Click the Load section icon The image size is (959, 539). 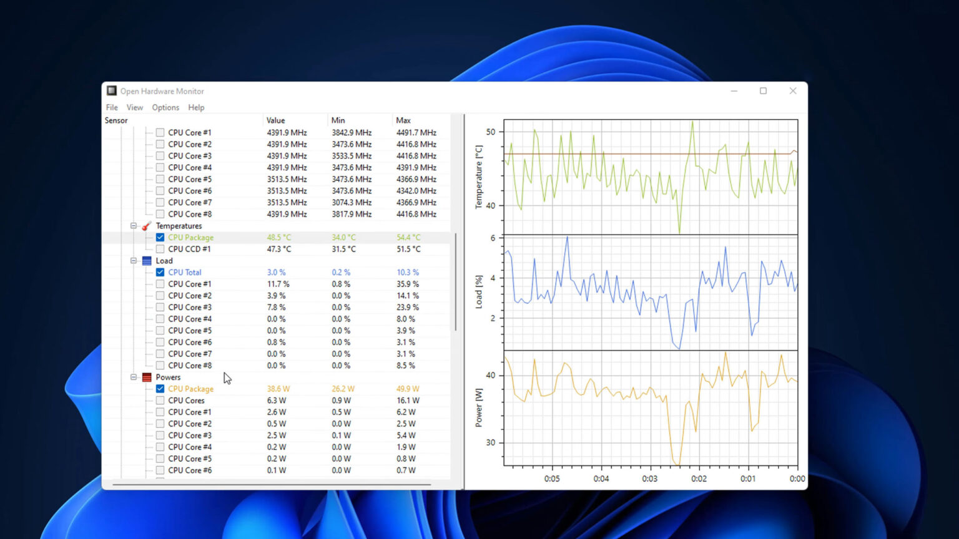[145, 261]
